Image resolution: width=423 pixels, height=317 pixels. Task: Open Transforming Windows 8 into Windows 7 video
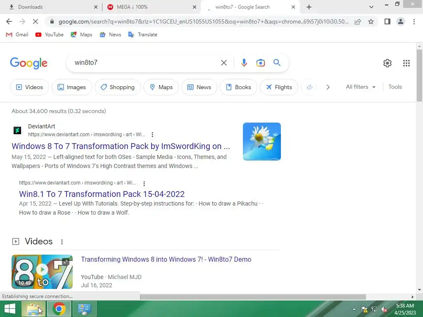(x=166, y=259)
